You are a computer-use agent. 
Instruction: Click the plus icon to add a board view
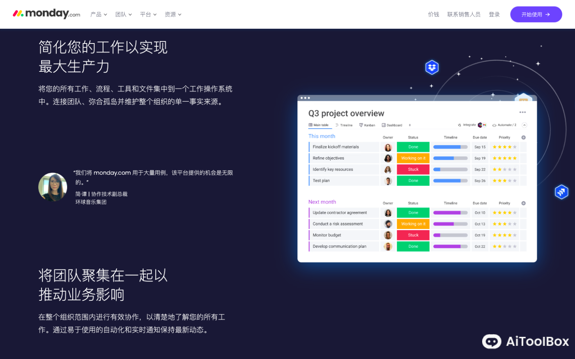pyautogui.click(x=409, y=125)
